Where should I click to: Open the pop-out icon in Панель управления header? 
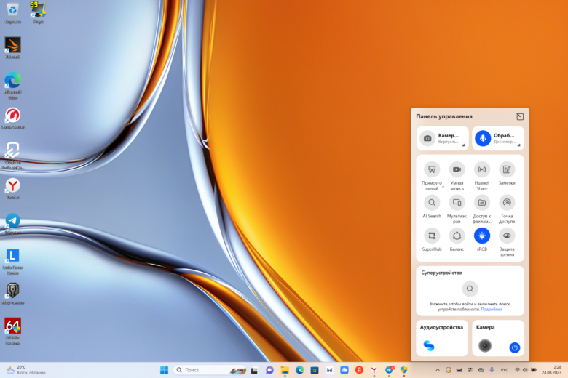click(520, 116)
